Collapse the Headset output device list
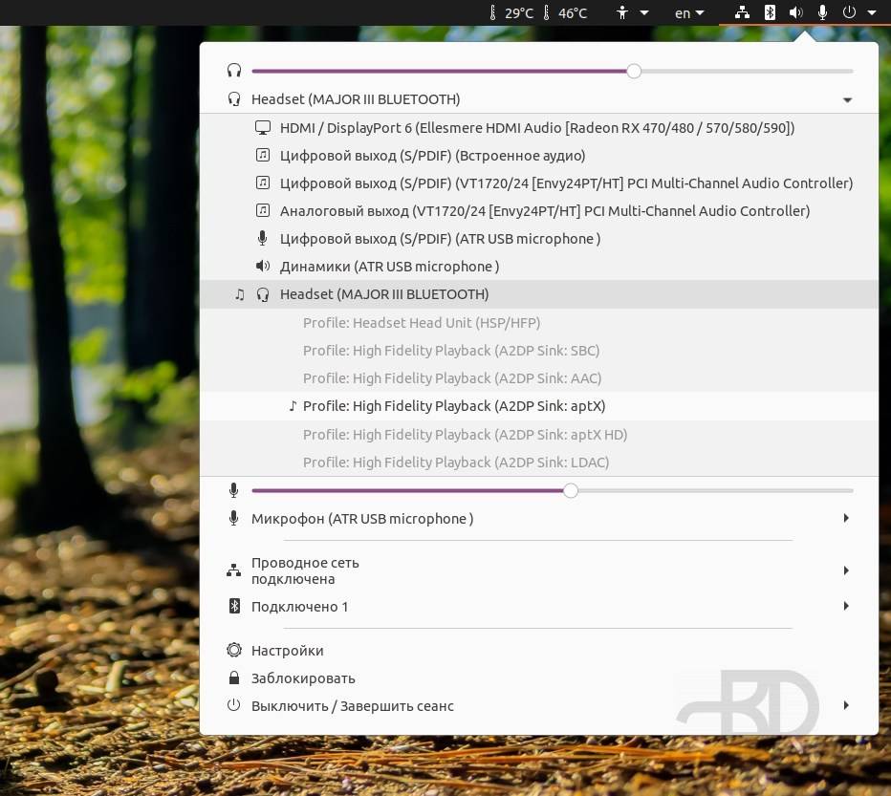Viewport: 891px width, 796px height. point(847,99)
